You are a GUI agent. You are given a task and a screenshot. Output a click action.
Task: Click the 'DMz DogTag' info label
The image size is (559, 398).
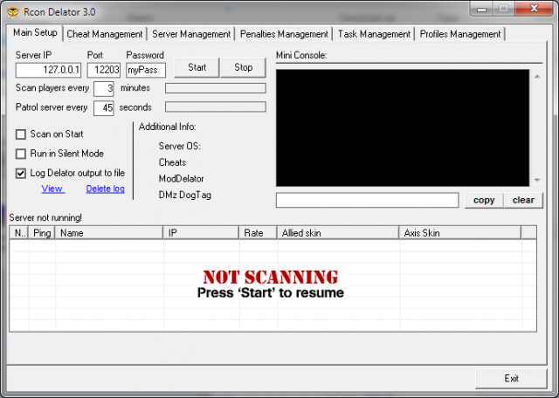184,195
